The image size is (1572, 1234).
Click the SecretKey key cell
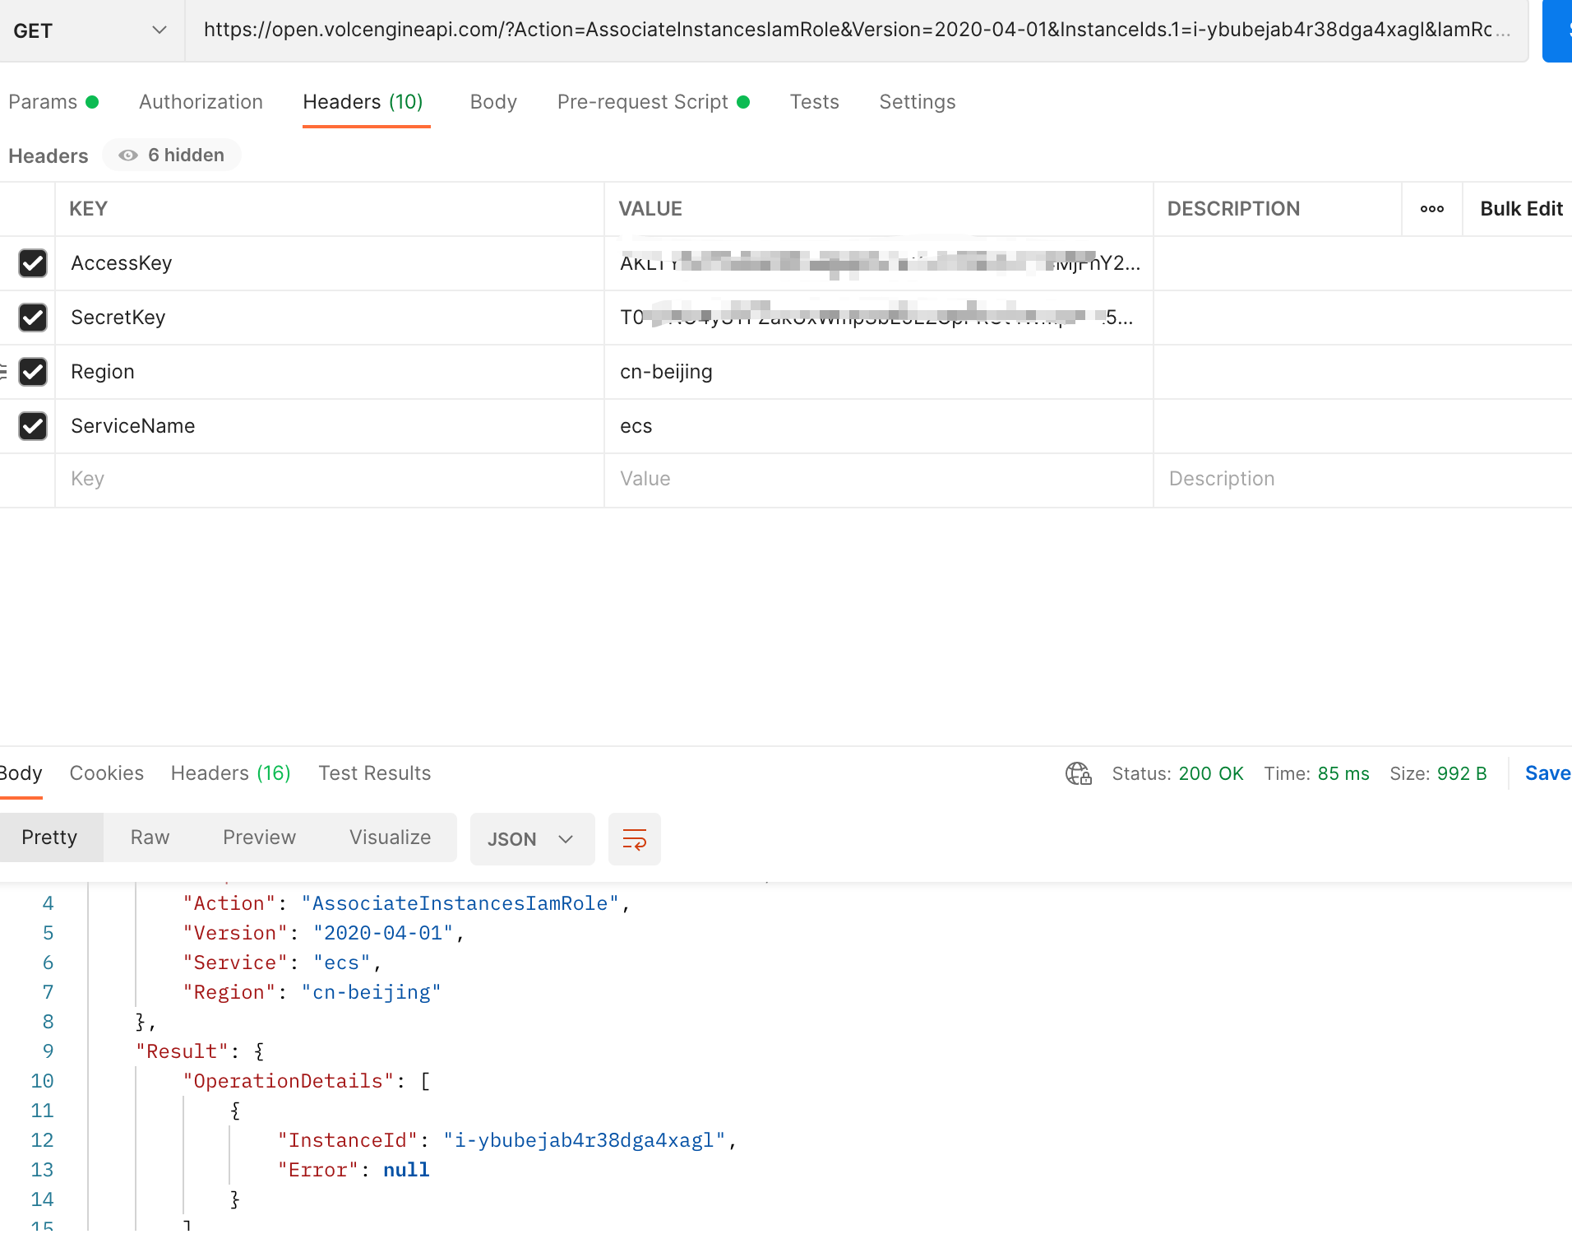[329, 318]
